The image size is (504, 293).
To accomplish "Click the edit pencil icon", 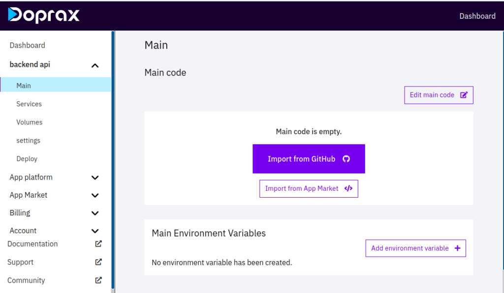I will point(464,95).
